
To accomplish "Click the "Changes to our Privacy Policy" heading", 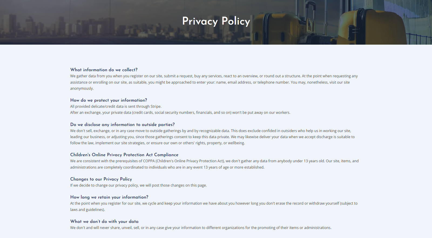I will pyautogui.click(x=101, y=179).
